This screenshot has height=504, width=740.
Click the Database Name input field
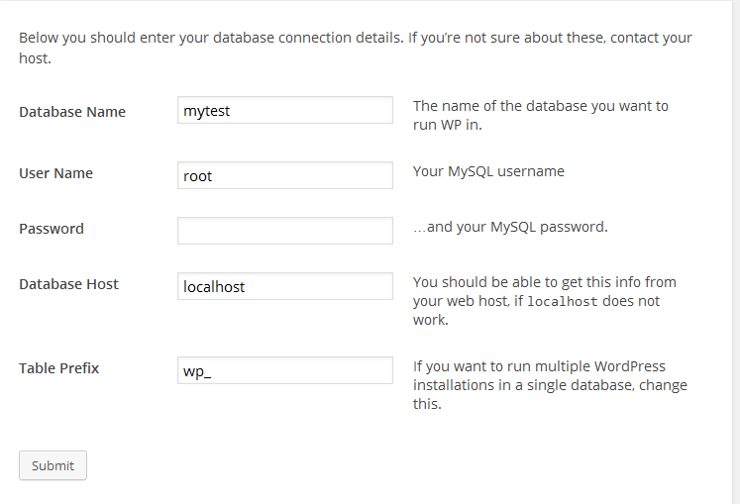[285, 111]
